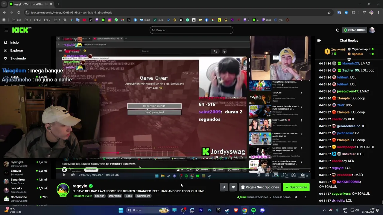
Task: Open the tab search dropdown arrow
Action: coord(4,4)
